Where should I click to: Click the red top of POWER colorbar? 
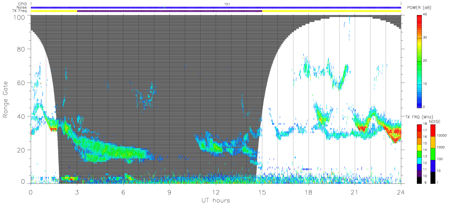point(419,18)
